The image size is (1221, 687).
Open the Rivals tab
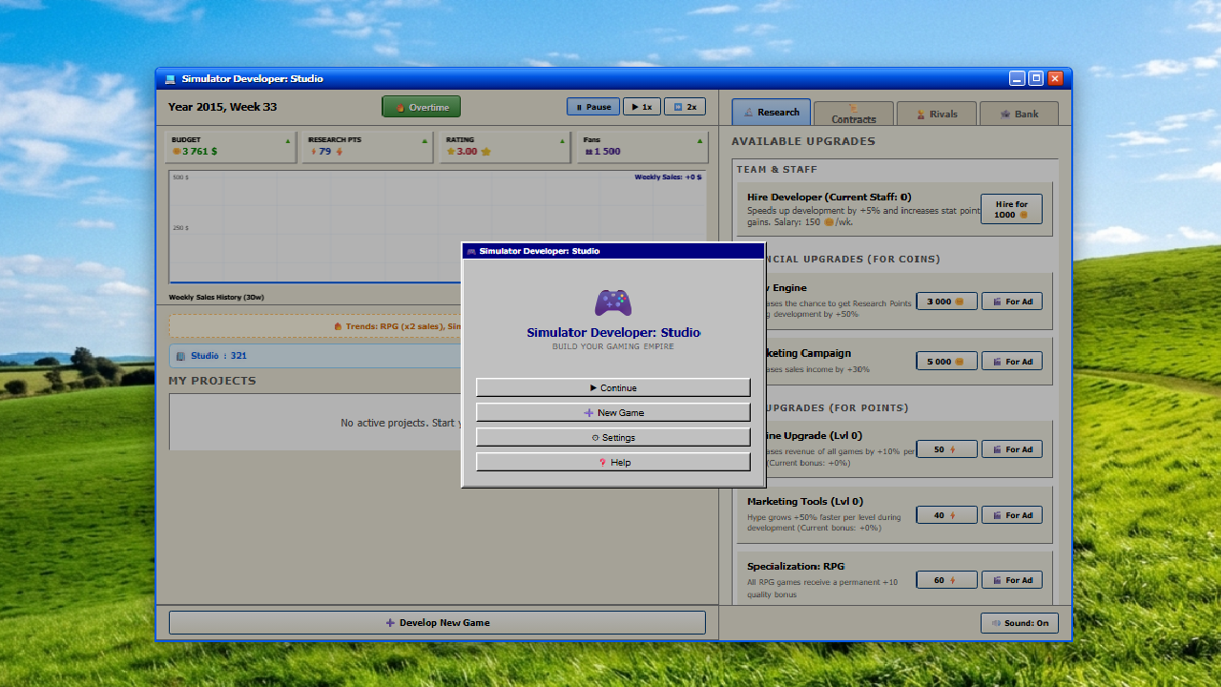(936, 114)
